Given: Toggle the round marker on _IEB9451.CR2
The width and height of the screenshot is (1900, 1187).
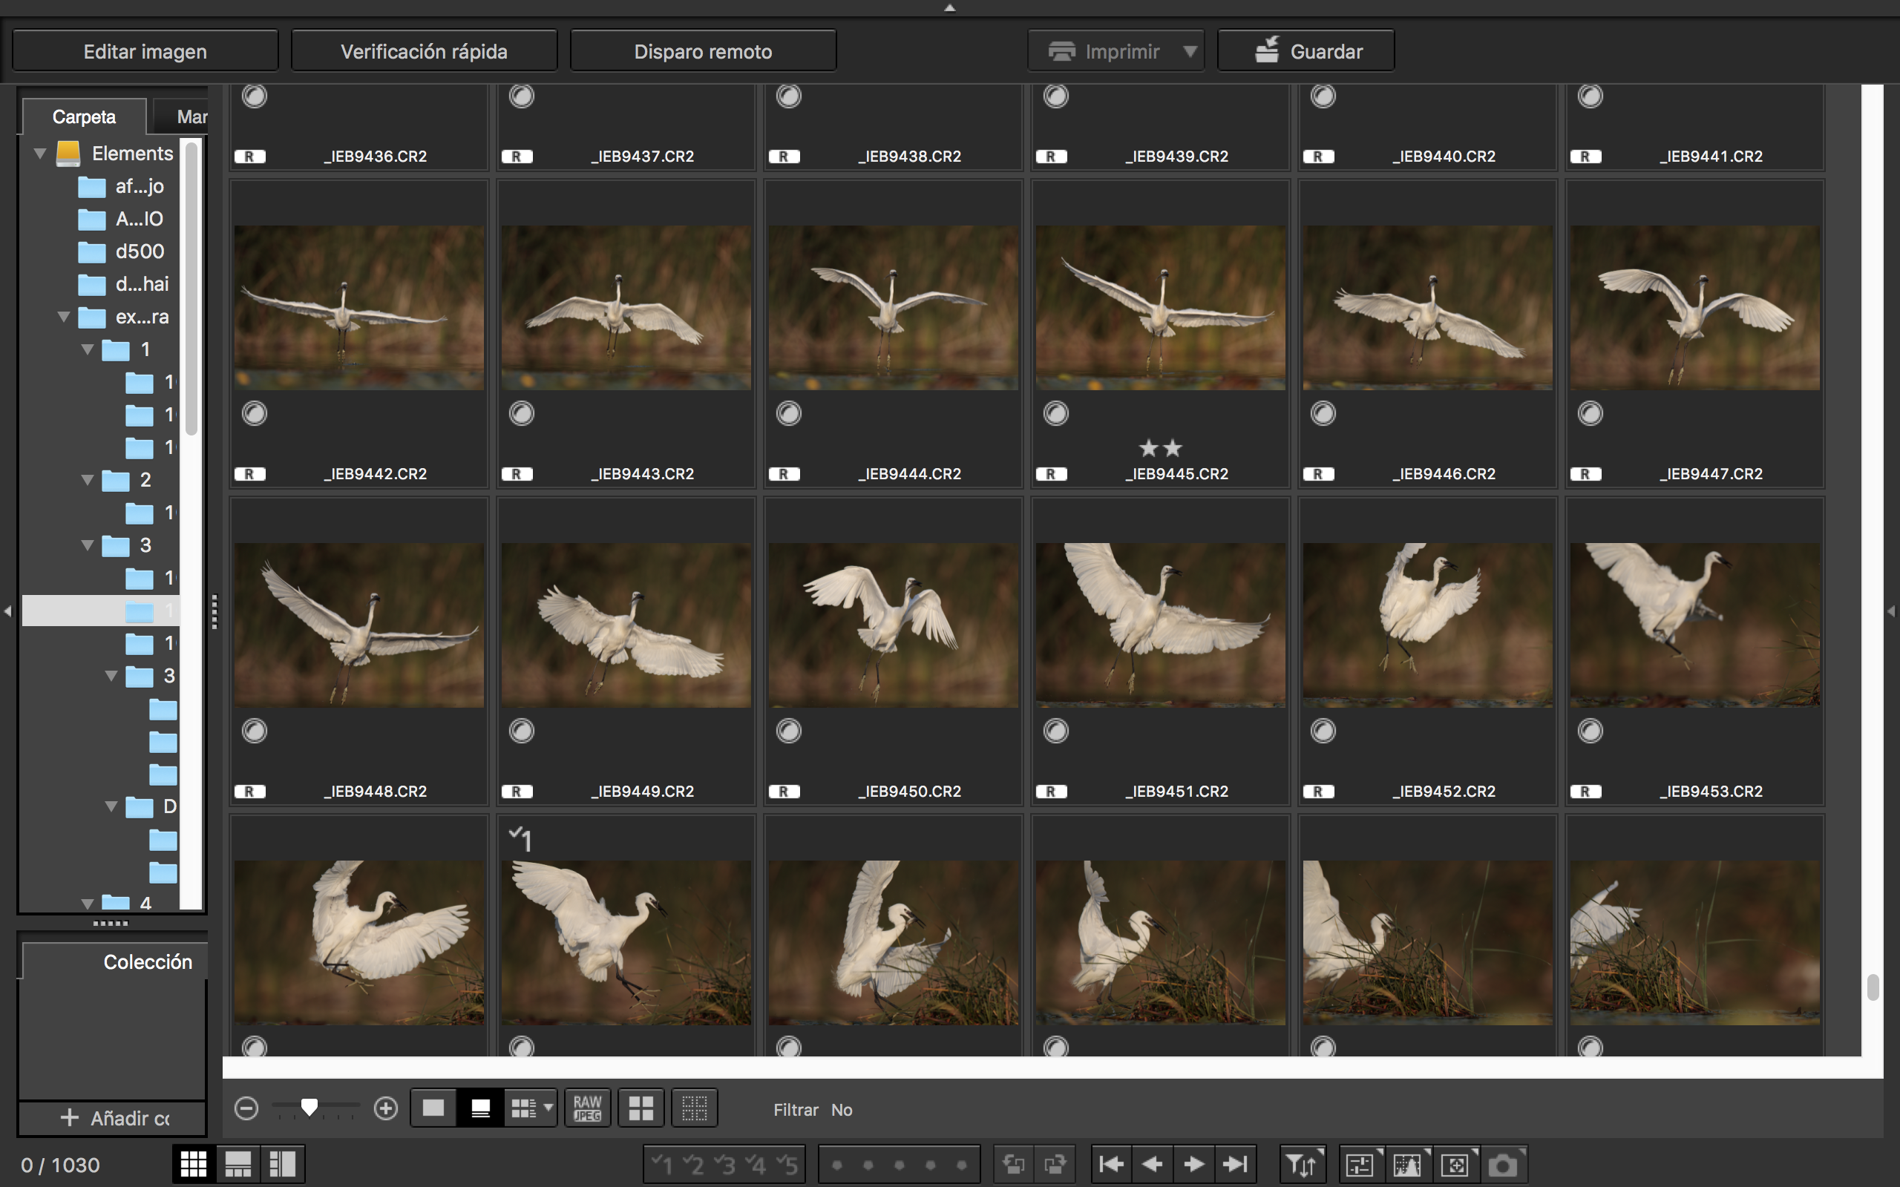Looking at the screenshot, I should 1056,731.
